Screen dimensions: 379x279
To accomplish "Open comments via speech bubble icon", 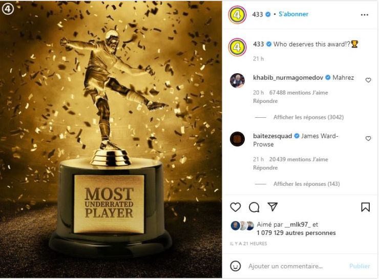I will point(254,207).
